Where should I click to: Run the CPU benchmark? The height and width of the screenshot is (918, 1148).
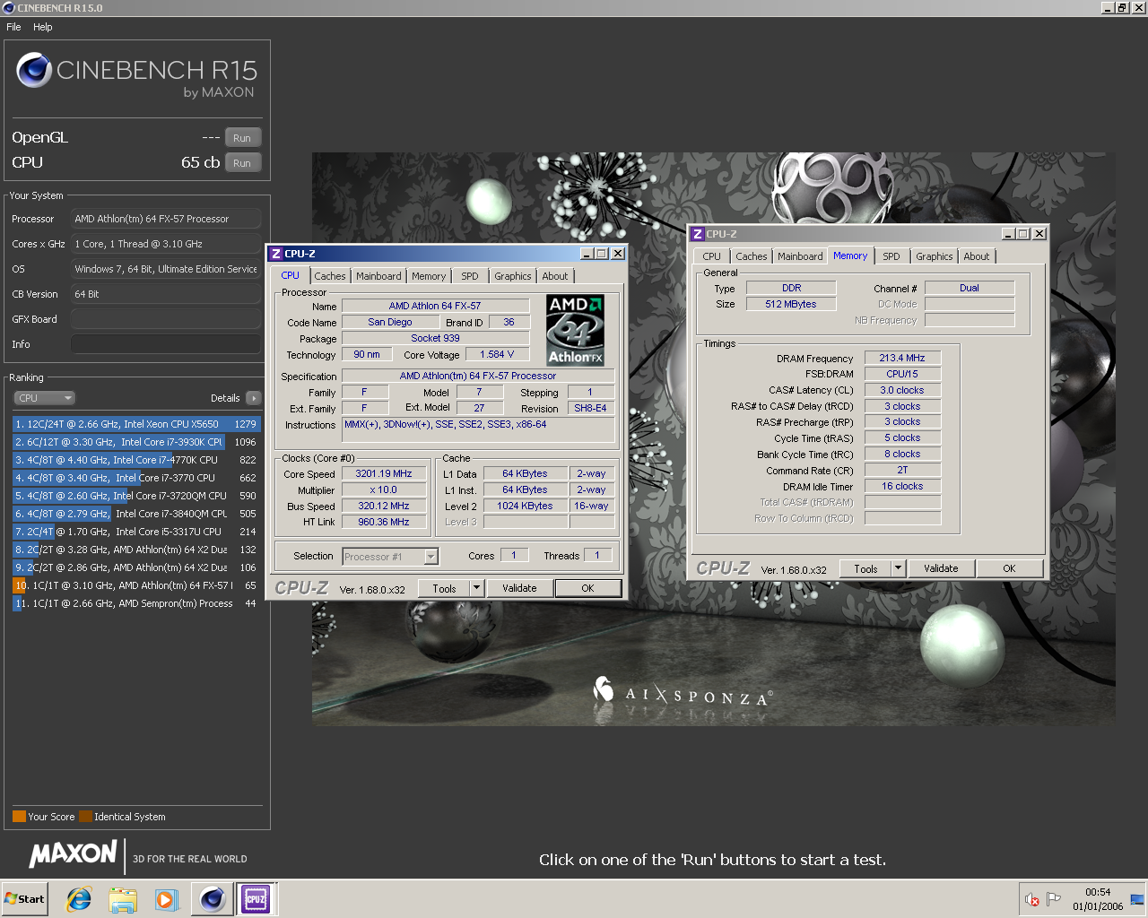click(242, 163)
